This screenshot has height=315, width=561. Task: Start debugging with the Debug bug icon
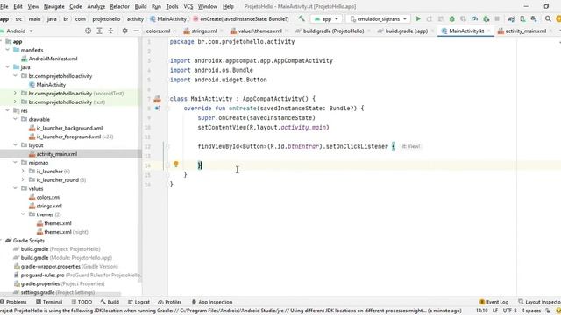click(x=452, y=19)
